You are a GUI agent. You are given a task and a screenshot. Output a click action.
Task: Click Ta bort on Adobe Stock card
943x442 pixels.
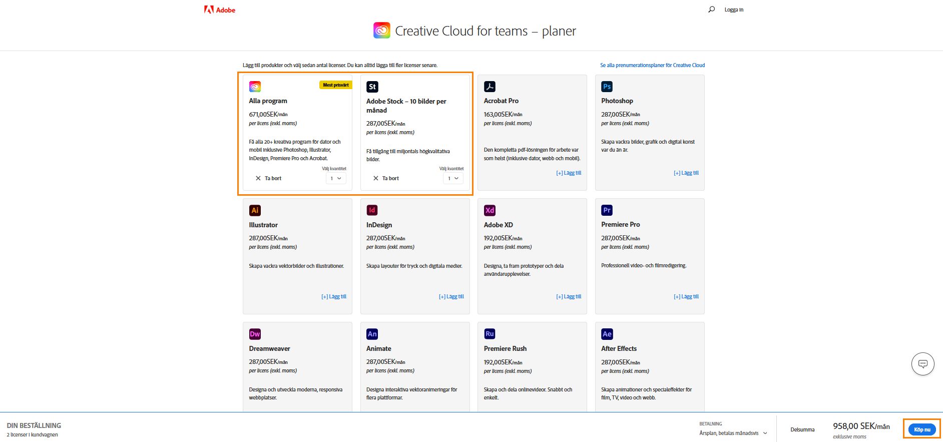click(390, 178)
